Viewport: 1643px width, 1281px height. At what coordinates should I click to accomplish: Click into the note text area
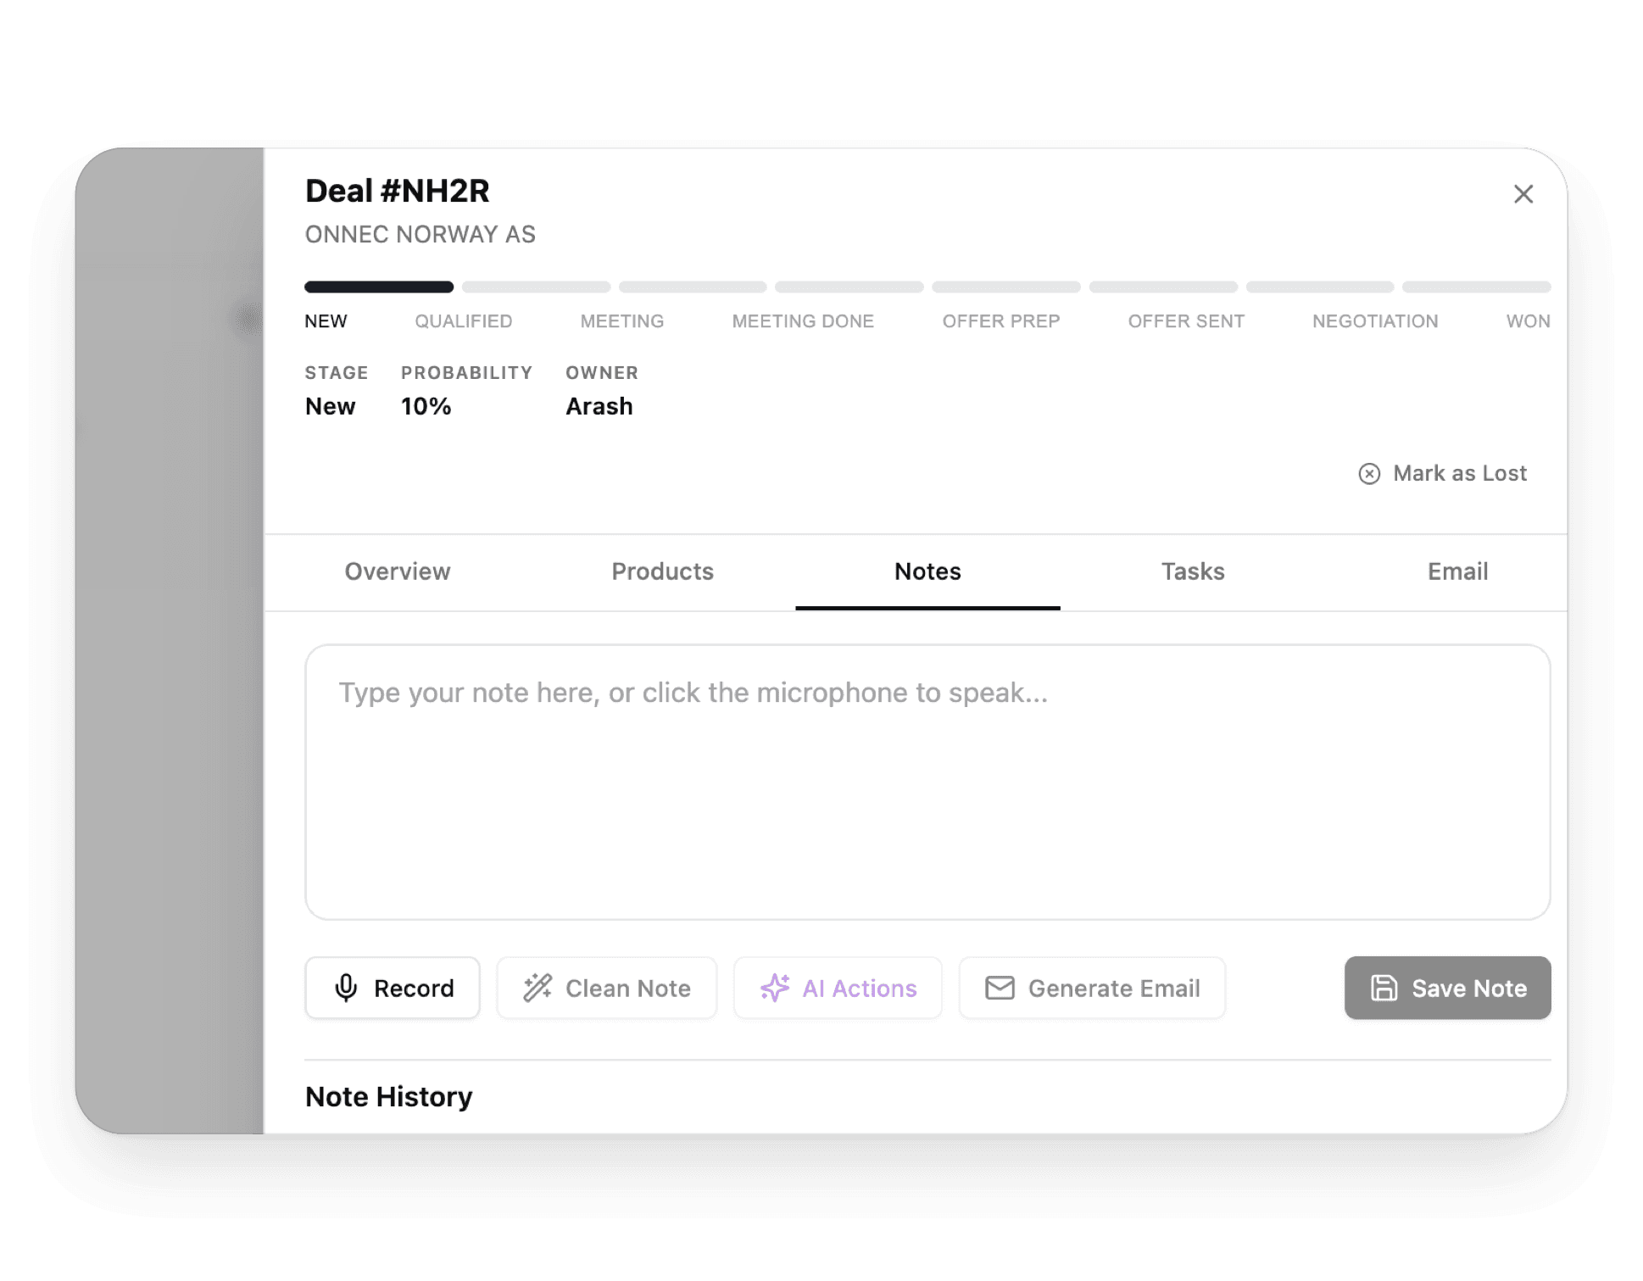927,783
